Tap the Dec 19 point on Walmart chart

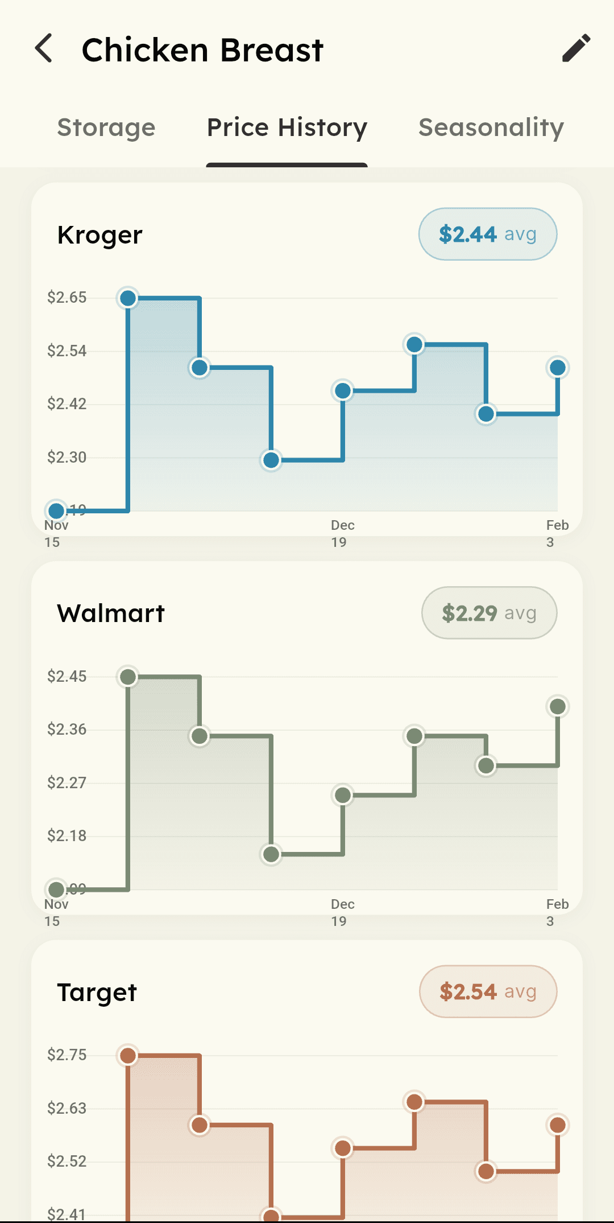click(342, 796)
